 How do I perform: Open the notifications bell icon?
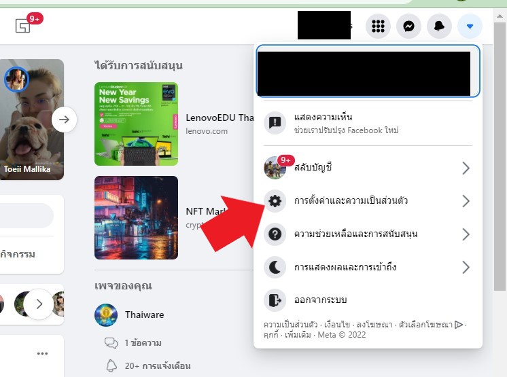[x=439, y=26]
